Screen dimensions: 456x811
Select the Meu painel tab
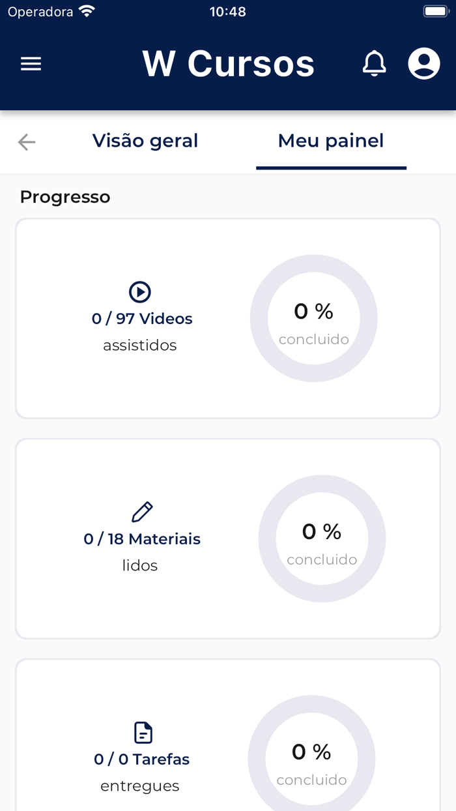click(x=330, y=141)
